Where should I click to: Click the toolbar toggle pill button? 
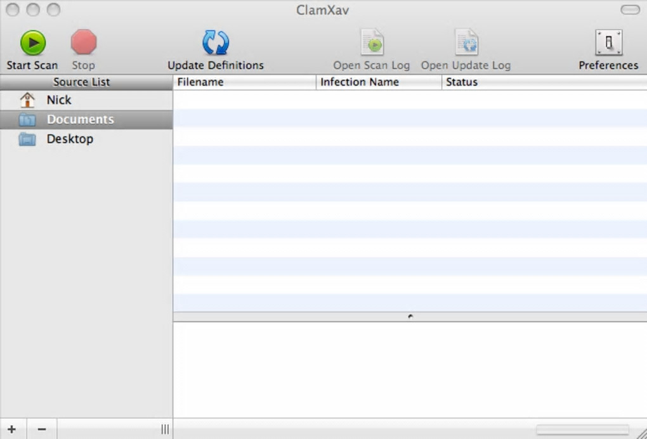pyautogui.click(x=630, y=10)
